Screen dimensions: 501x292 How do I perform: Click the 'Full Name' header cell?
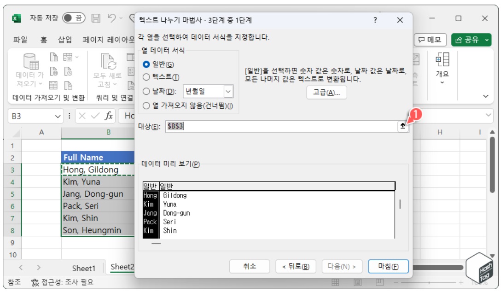(98, 157)
